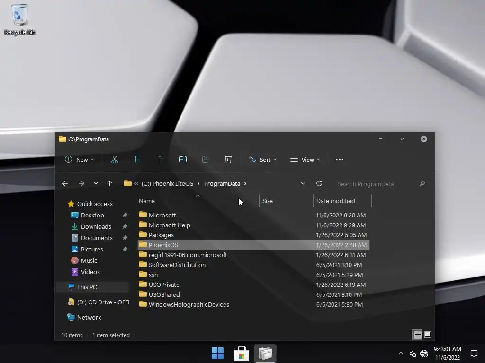The height and width of the screenshot is (363, 485).
Task: Select the Packages folder
Action: 253,235
